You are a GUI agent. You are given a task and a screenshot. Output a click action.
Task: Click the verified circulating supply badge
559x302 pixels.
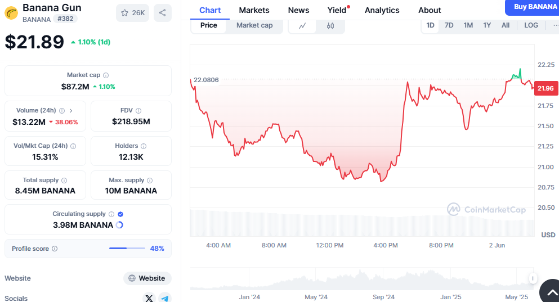120,214
